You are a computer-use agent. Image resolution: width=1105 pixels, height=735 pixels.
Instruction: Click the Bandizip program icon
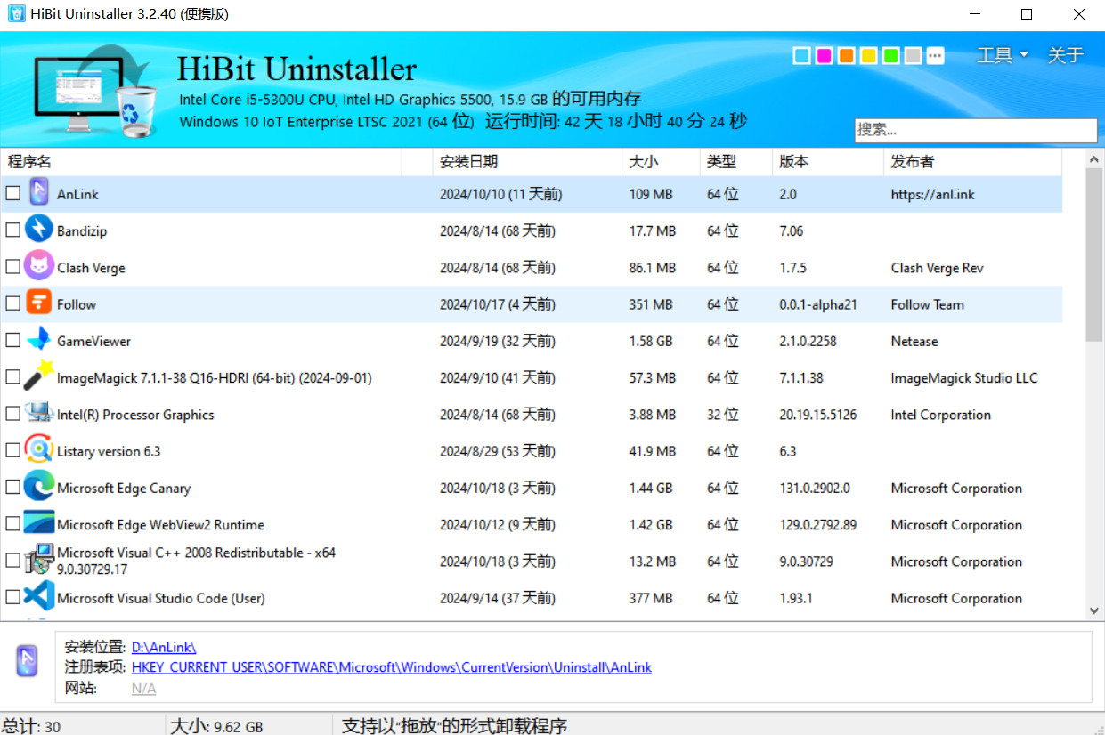tap(39, 230)
